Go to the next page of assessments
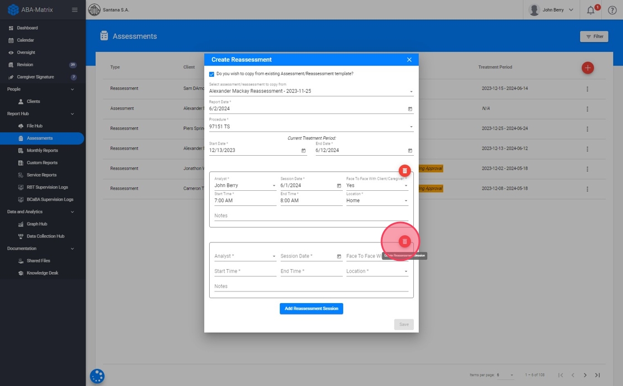623x386 pixels. [585, 375]
